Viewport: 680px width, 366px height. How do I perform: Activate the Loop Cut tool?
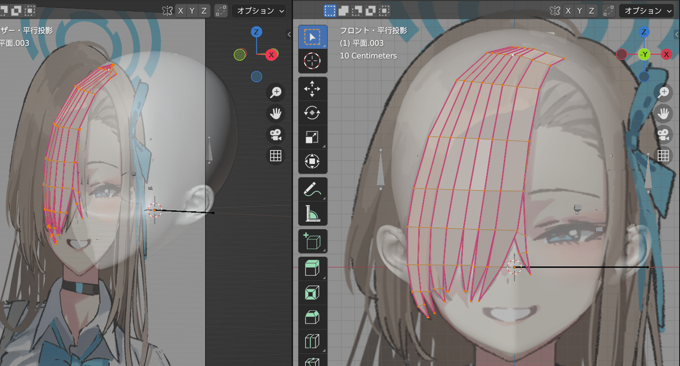coord(312,342)
